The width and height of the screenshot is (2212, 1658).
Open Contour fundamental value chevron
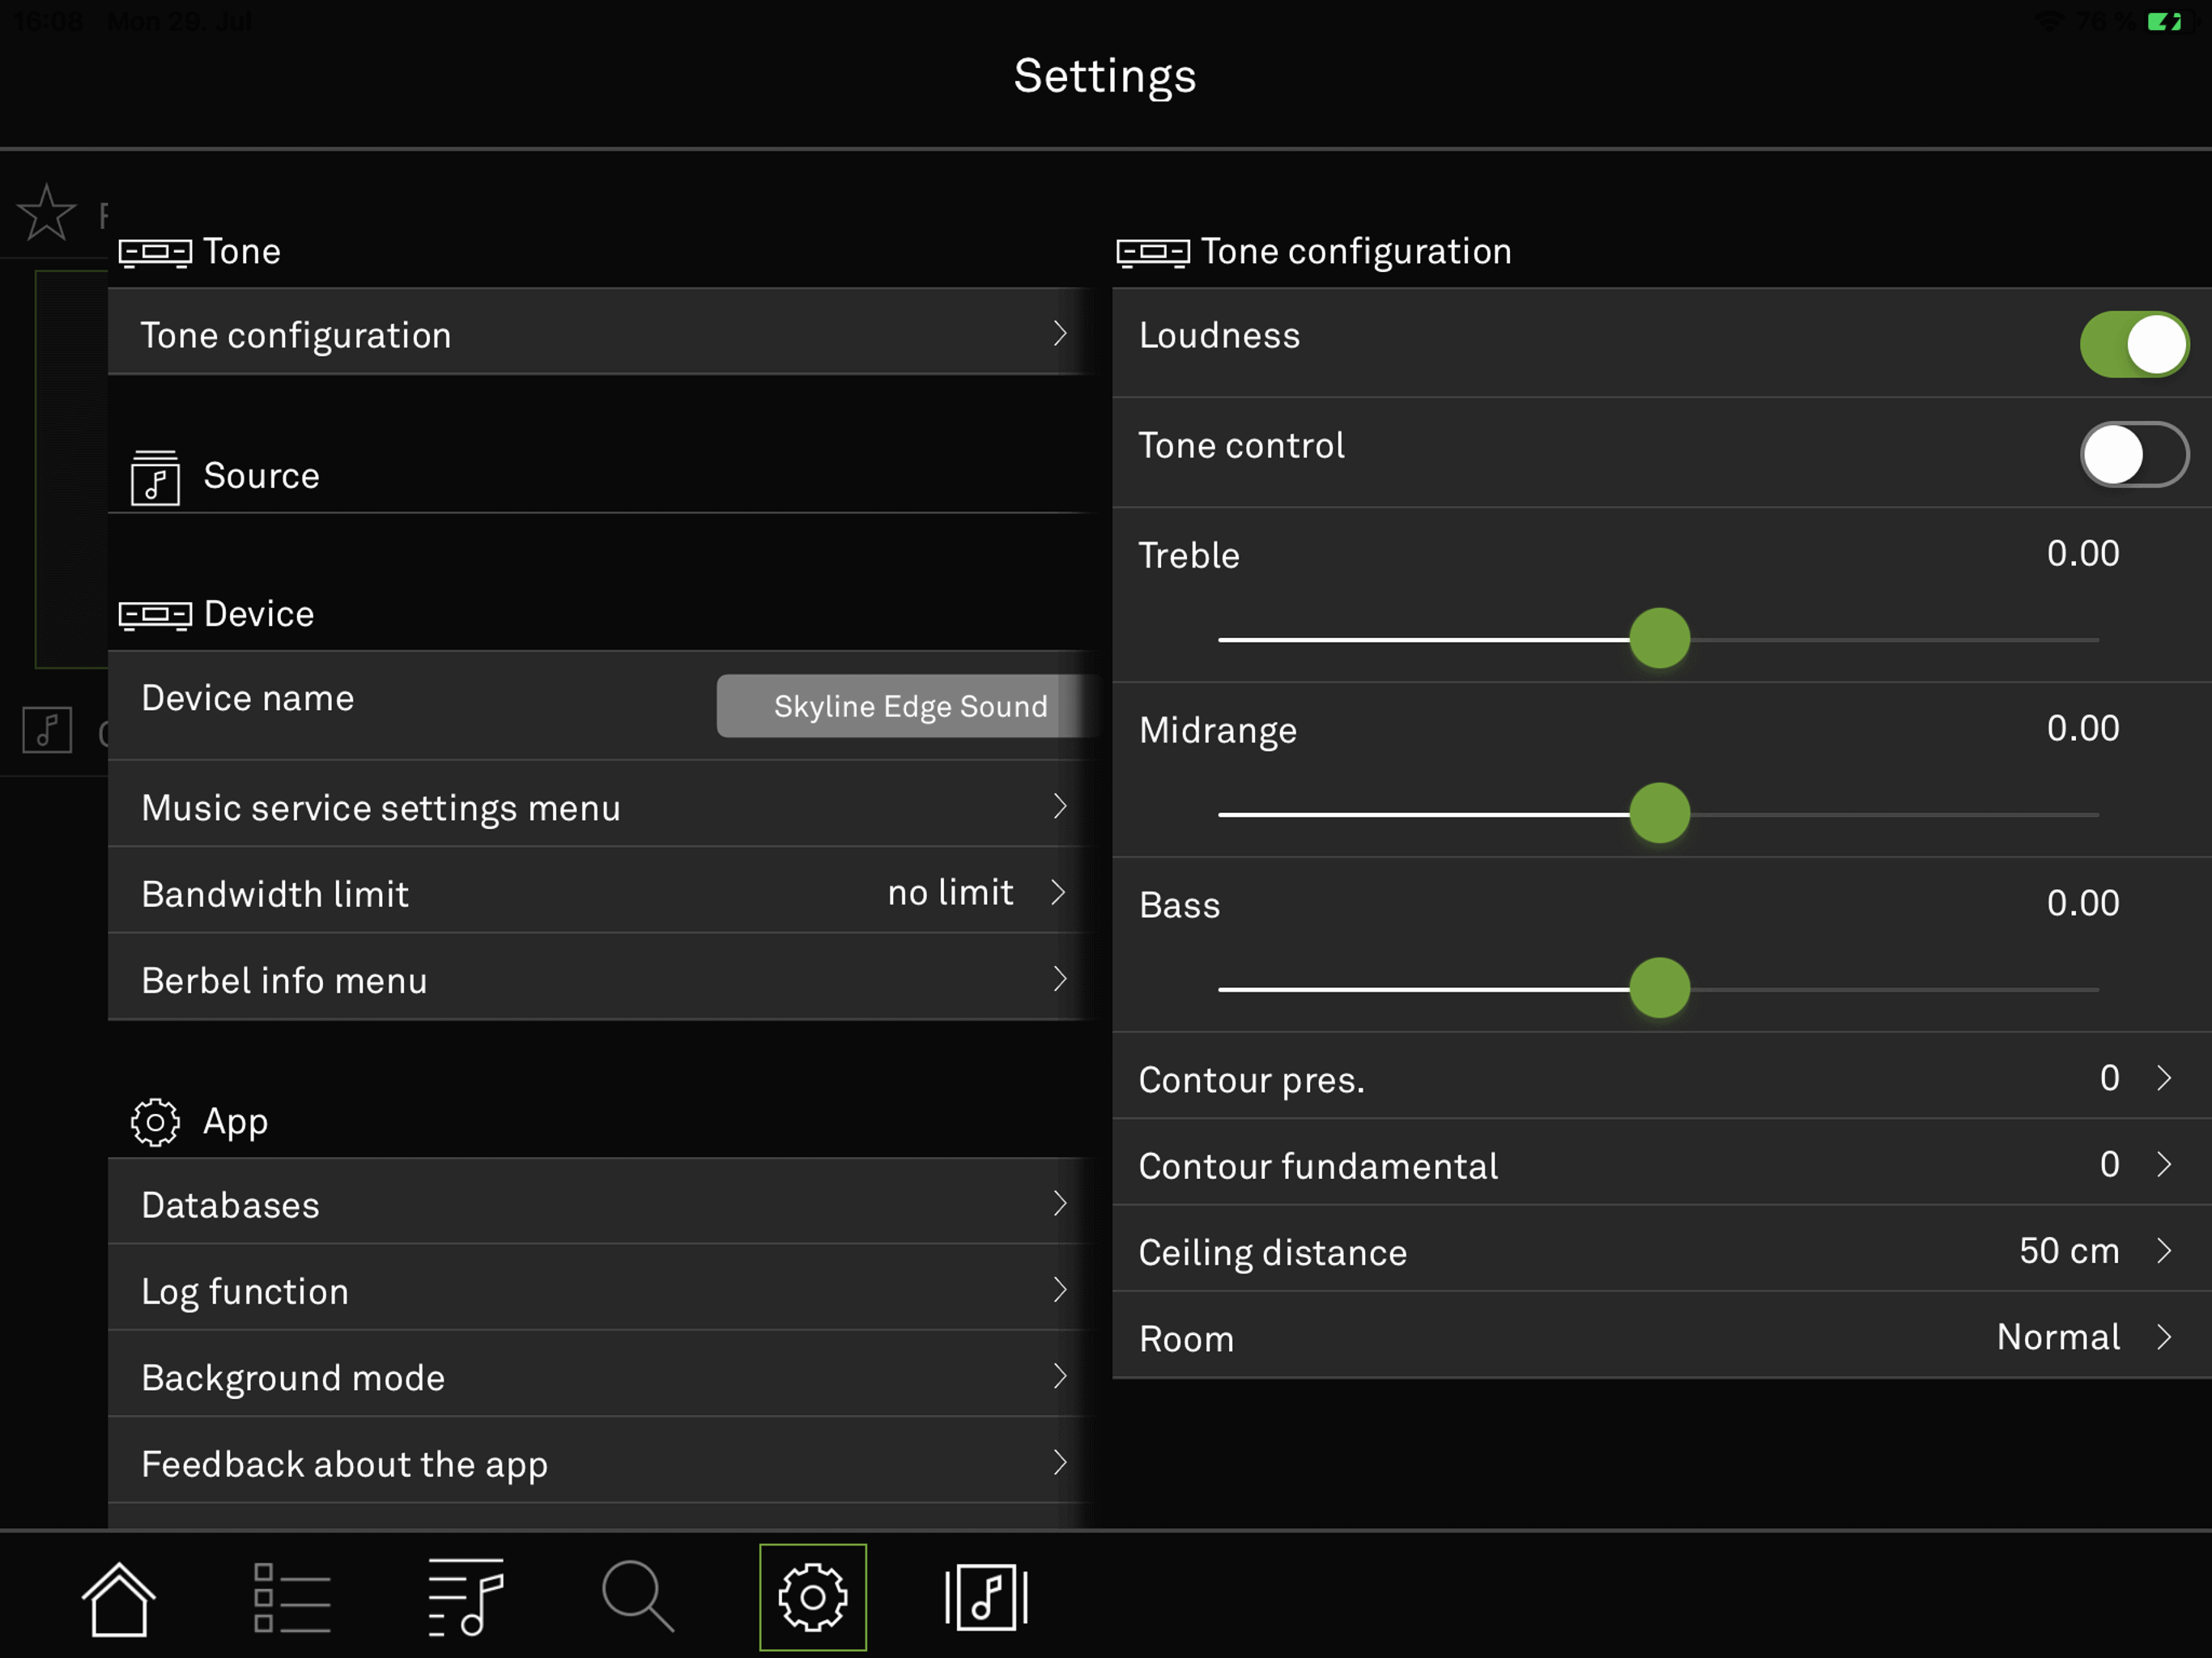point(2164,1164)
